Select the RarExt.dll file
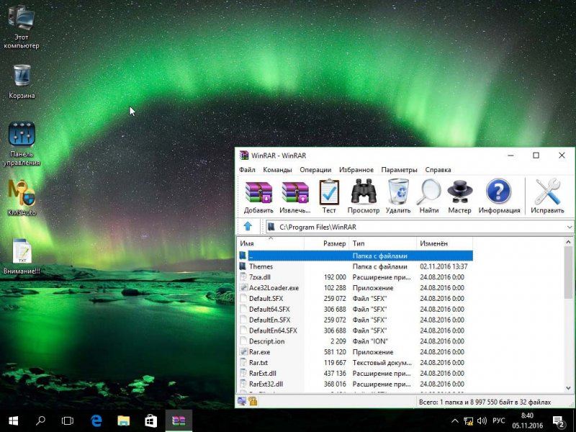 (355, 373)
